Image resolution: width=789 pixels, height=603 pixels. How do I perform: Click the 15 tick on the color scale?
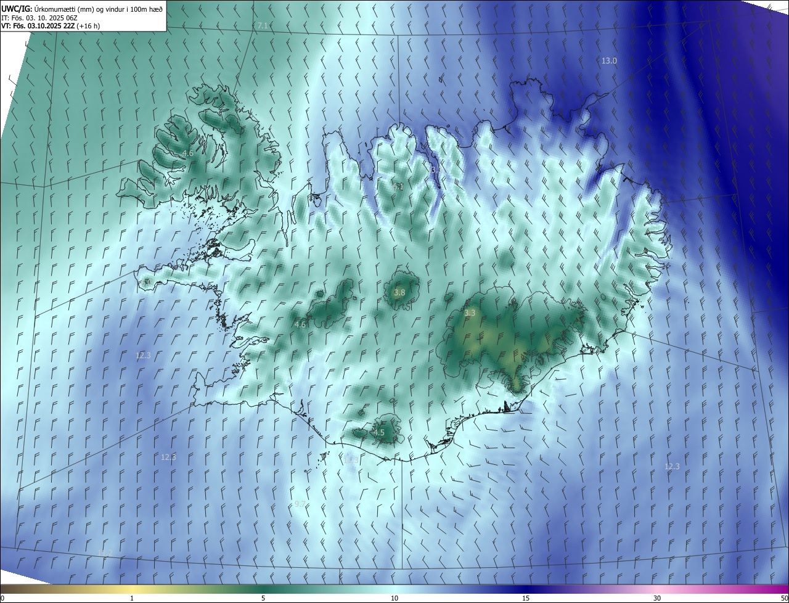tap(526, 598)
